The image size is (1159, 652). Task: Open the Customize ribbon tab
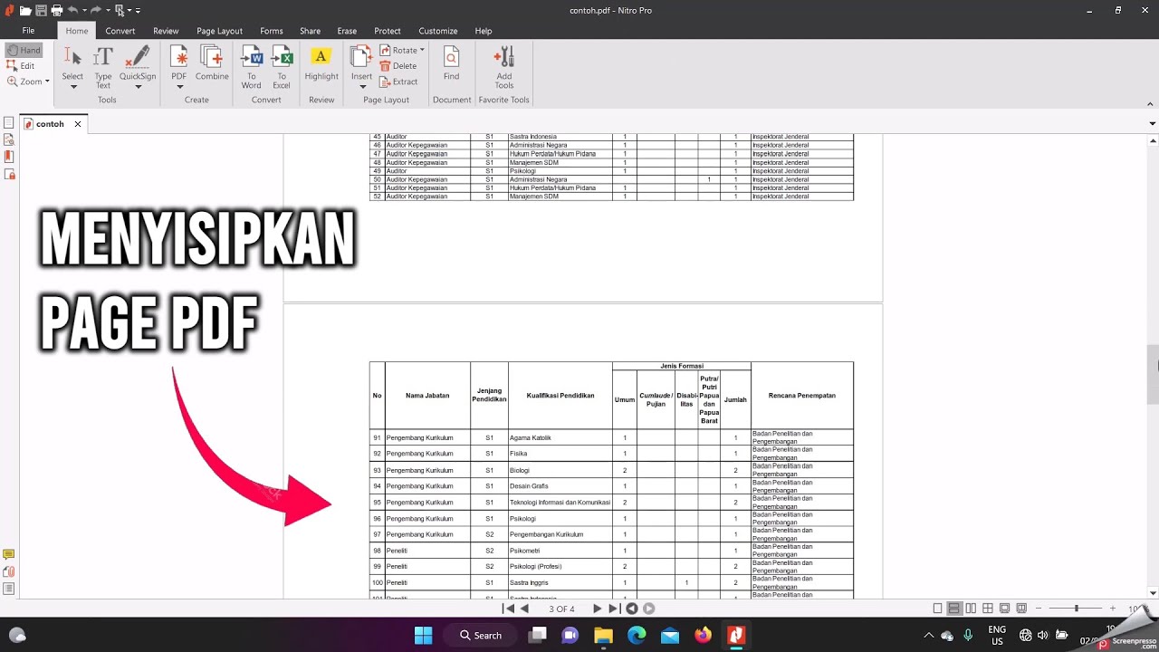(x=438, y=31)
